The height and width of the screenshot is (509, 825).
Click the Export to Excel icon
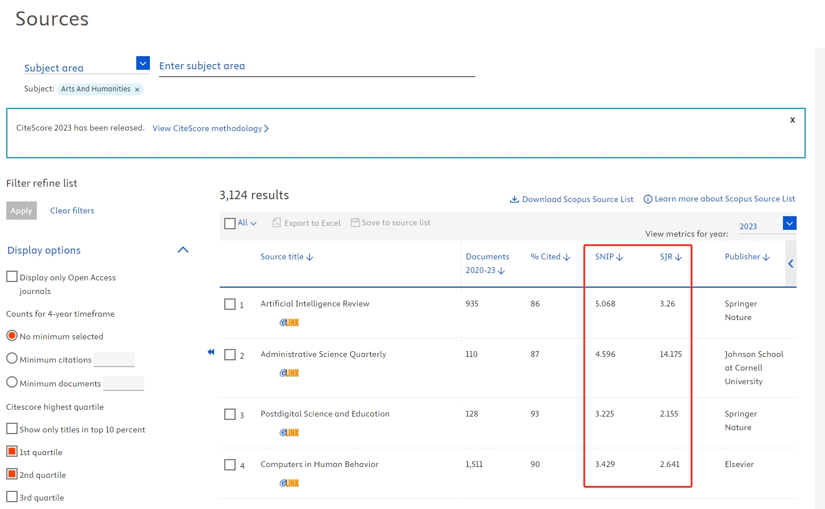point(277,222)
